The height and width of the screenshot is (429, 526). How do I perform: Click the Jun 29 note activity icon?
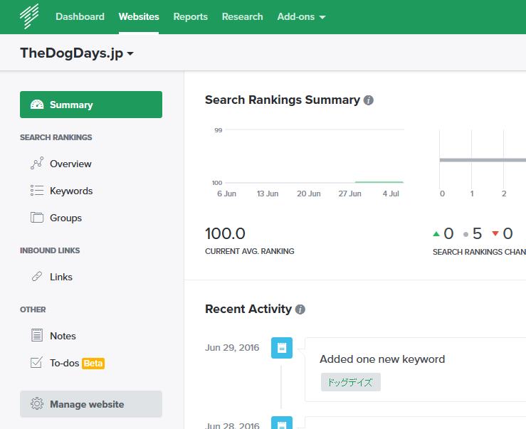282,348
